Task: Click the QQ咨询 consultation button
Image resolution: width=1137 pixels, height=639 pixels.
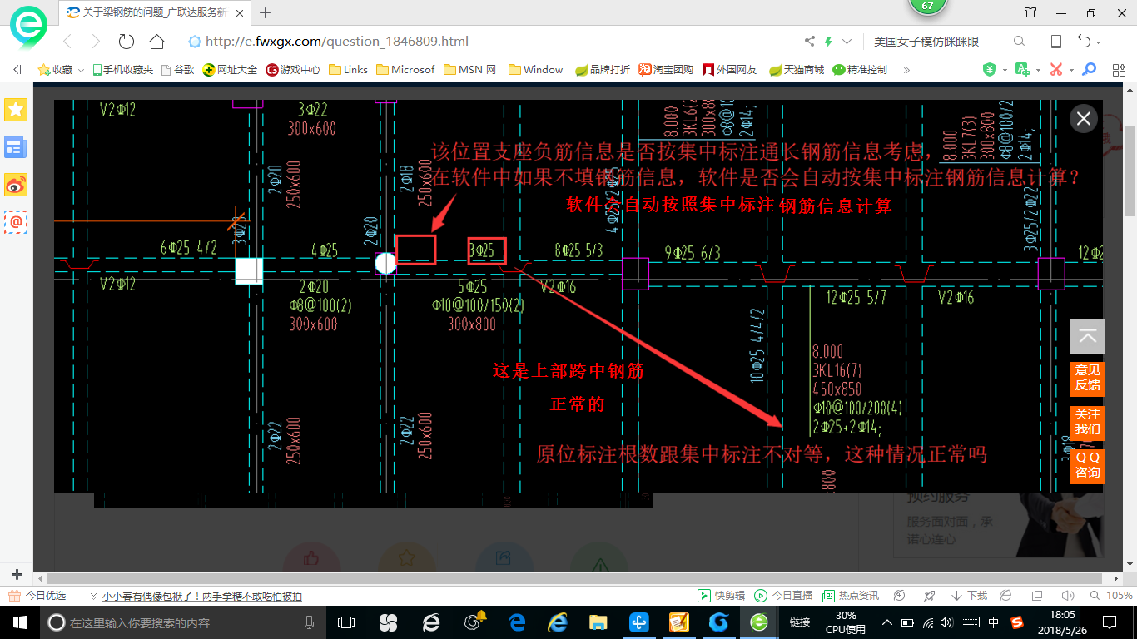Action: click(x=1088, y=465)
